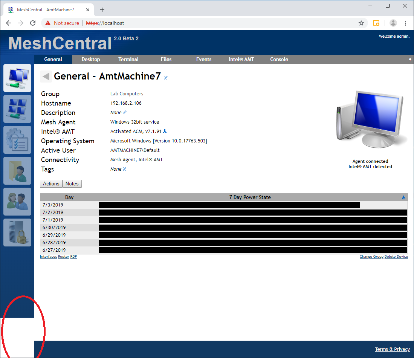Open the Devices view in the sidebar
Image resolution: width=414 pixels, height=358 pixels.
17,78
